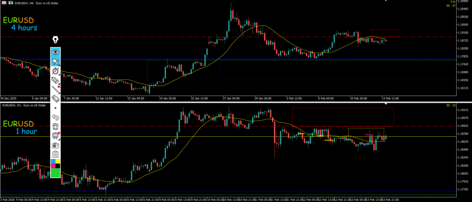Select the eraser tool

[x=55, y=98]
